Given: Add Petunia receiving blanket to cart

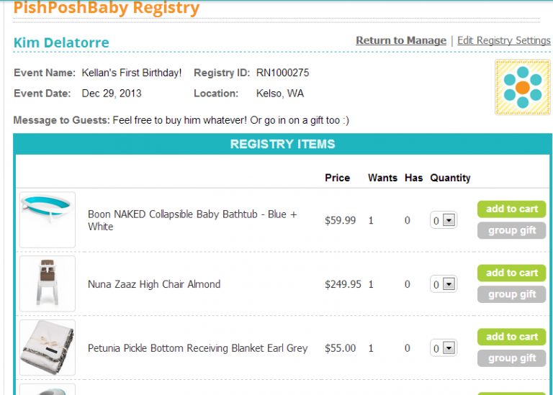Looking at the screenshot, I should 511,337.
